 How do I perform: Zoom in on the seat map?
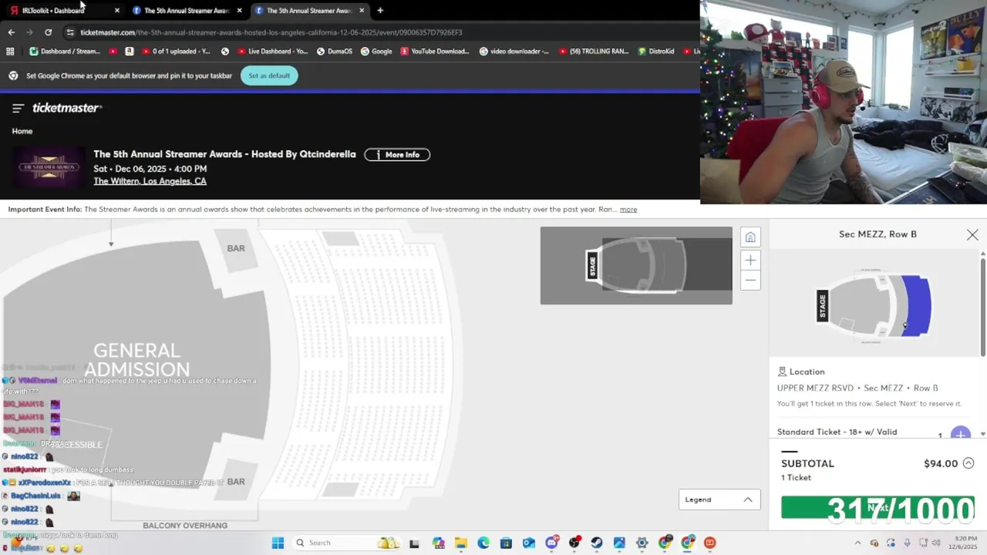pos(750,261)
